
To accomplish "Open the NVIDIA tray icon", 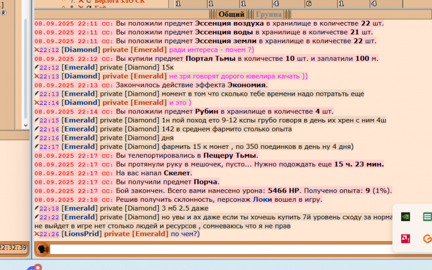I will click(x=405, y=216).
